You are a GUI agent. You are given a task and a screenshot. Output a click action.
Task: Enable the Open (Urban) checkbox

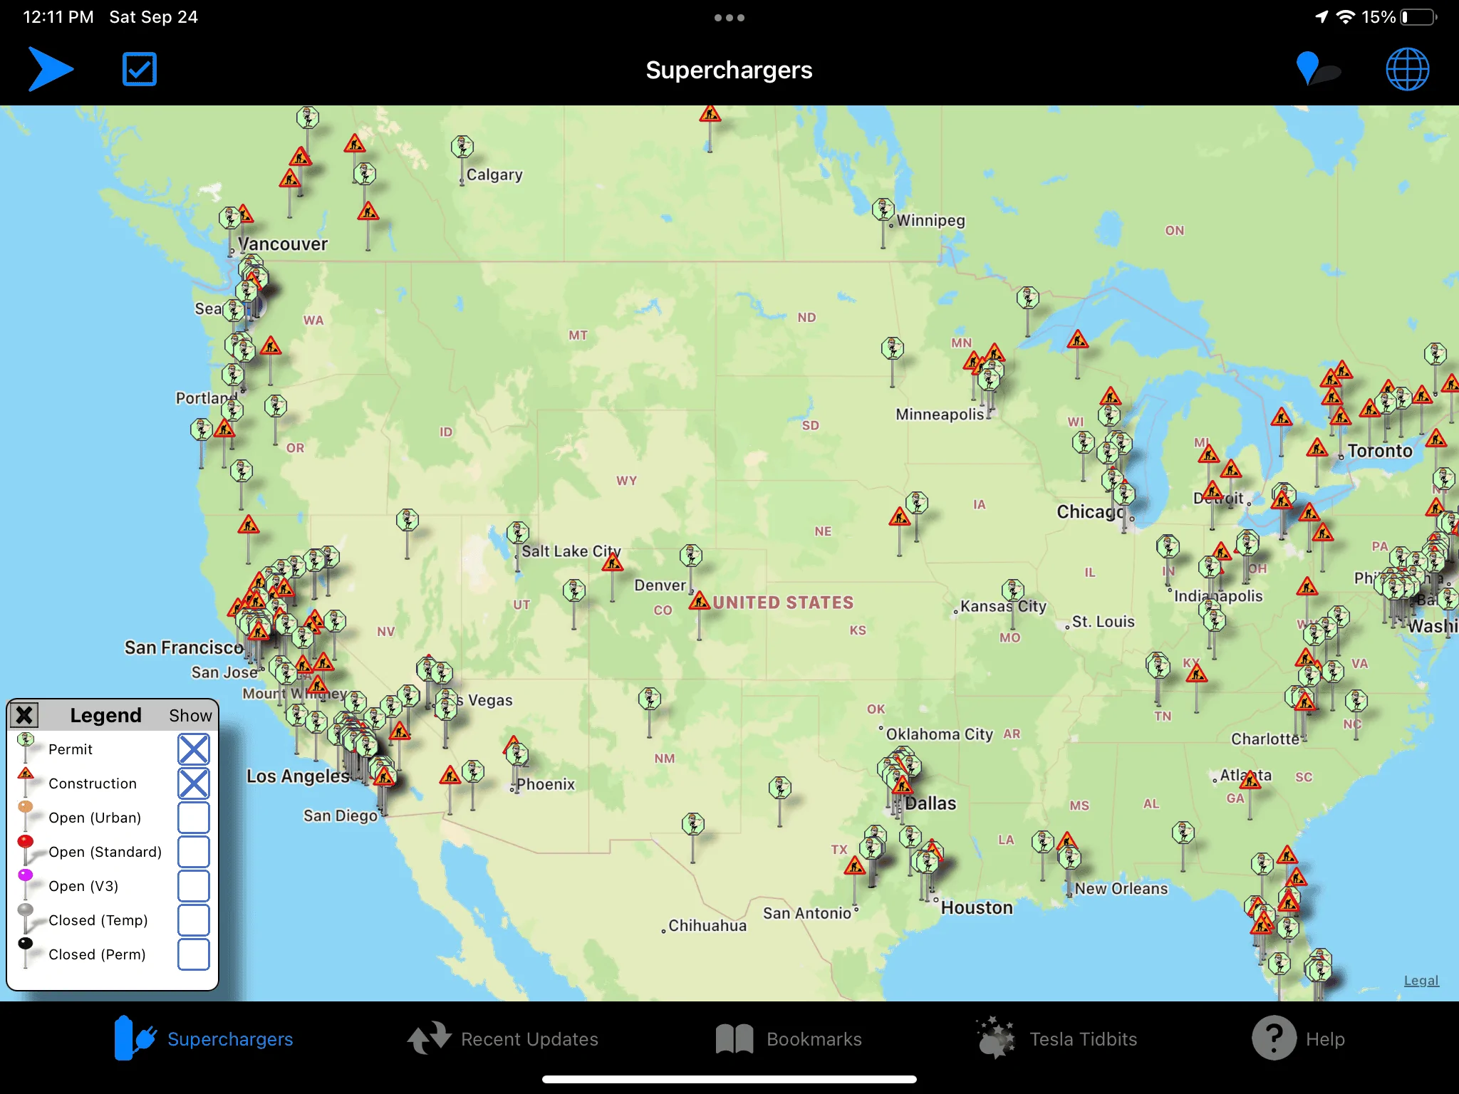click(194, 818)
